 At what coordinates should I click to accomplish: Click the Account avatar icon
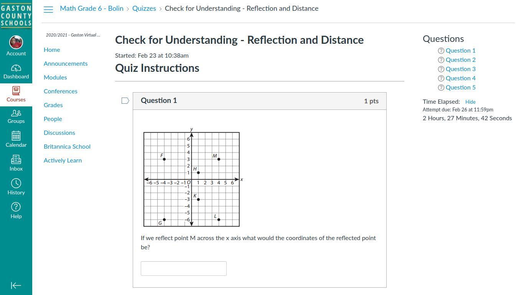click(16, 42)
